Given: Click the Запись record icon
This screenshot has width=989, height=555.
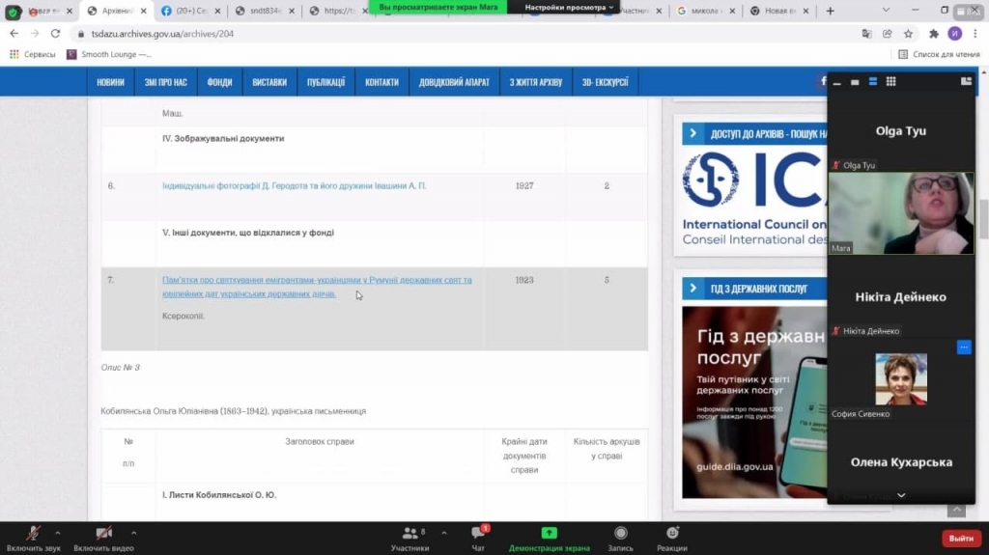Looking at the screenshot, I should (621, 534).
